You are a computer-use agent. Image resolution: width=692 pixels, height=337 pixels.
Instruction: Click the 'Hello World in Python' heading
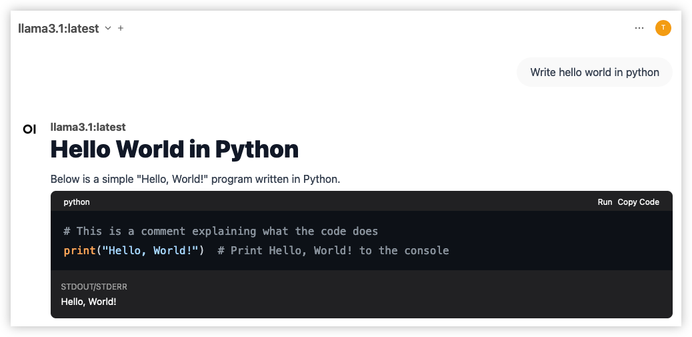[x=175, y=149]
